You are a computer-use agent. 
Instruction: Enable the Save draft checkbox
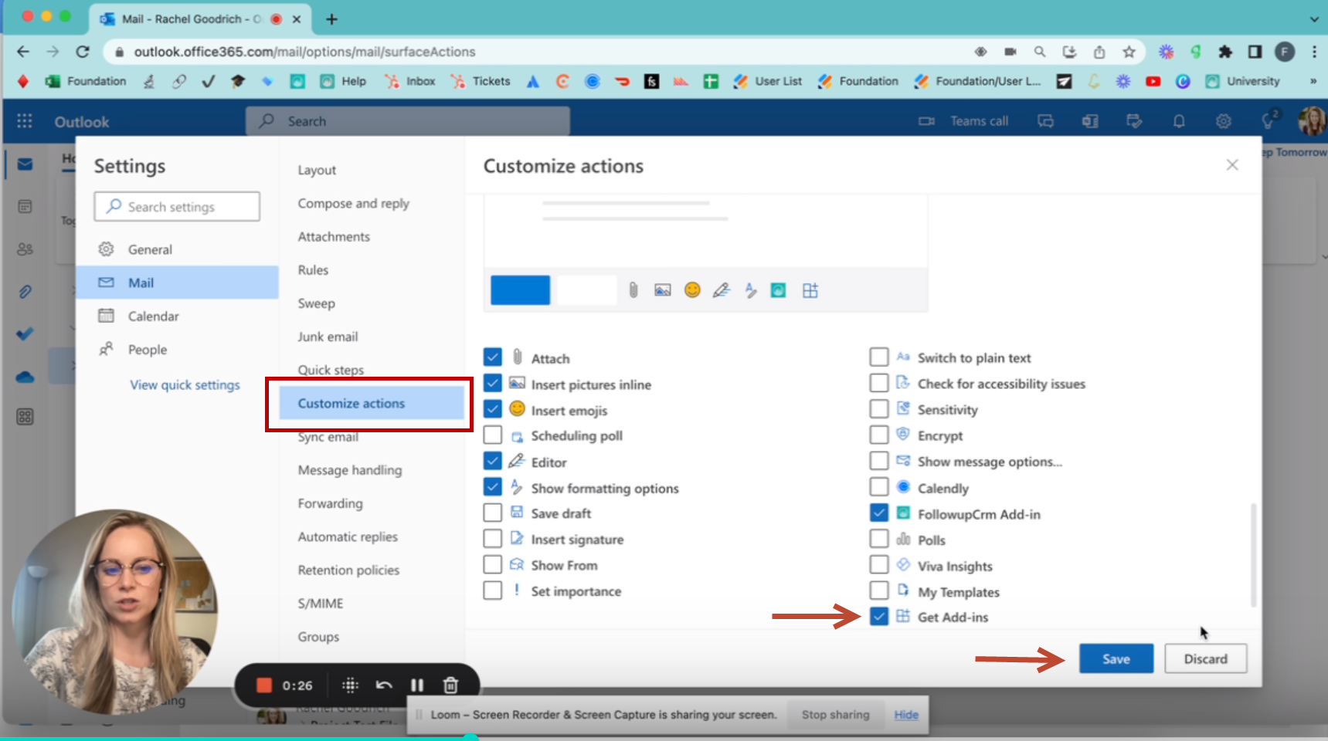(492, 512)
